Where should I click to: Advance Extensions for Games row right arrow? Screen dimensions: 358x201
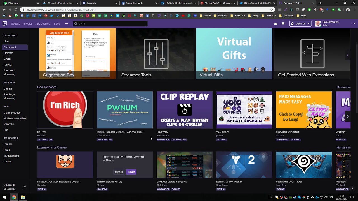coord(348,166)
